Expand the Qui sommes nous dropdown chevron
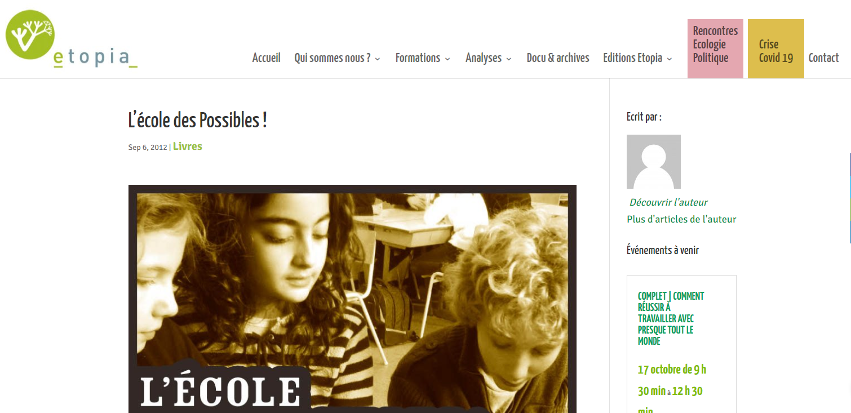Viewport: 851px width, 413px height. point(378,59)
